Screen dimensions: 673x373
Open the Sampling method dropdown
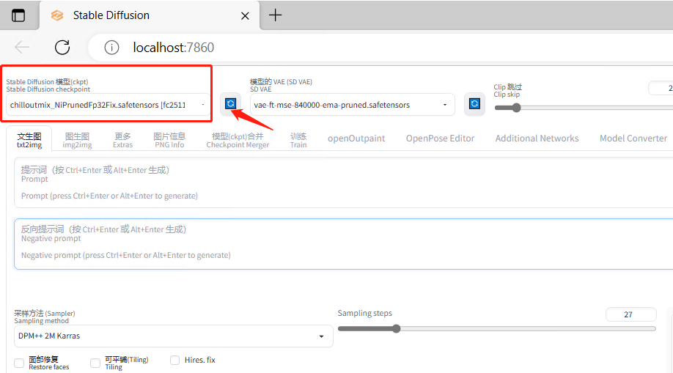(x=173, y=336)
